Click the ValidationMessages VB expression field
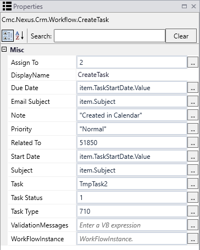Image resolution: width=200 pixels, height=250 pixels. point(132,225)
